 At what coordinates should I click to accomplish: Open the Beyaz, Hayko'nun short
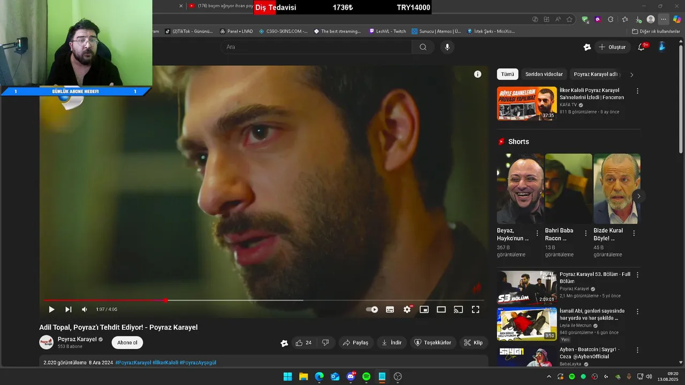(x=520, y=189)
